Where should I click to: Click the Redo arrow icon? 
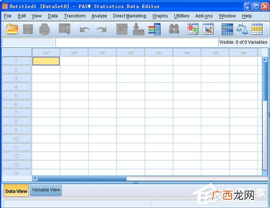(x=101, y=30)
